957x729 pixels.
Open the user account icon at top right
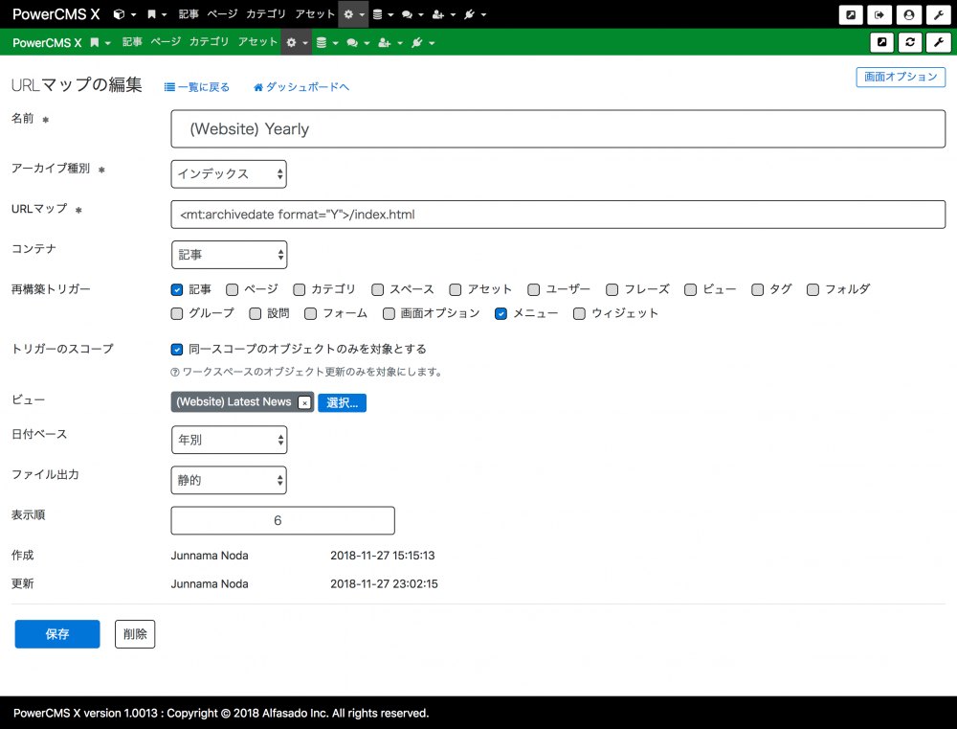[908, 13]
